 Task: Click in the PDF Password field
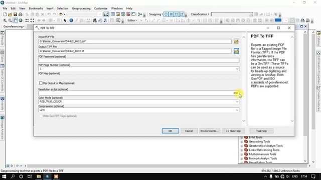click(138, 60)
